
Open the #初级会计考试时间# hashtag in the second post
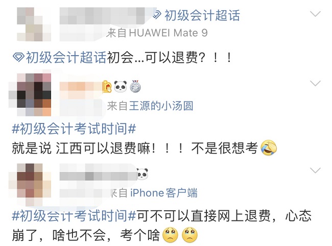point(74,129)
